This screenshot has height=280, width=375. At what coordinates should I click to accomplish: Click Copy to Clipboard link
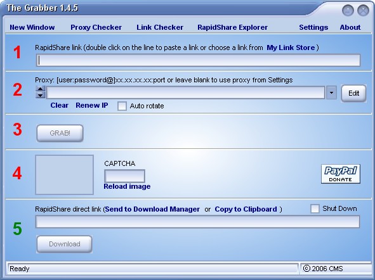pos(246,209)
